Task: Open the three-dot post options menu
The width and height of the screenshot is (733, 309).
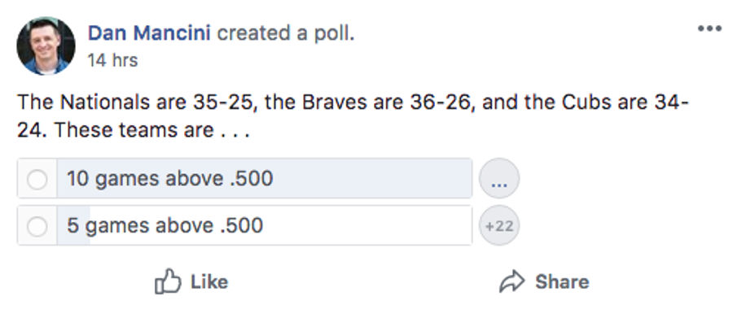Action: (x=709, y=29)
